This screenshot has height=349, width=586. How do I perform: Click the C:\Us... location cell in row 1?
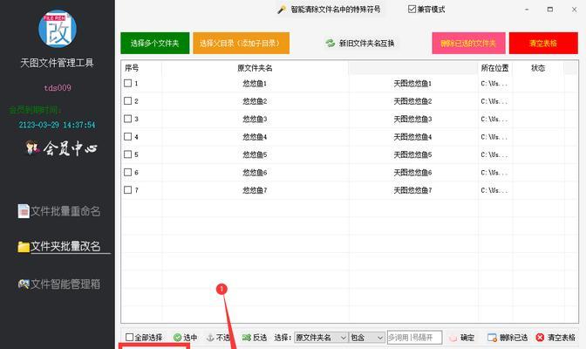pyautogui.click(x=494, y=84)
